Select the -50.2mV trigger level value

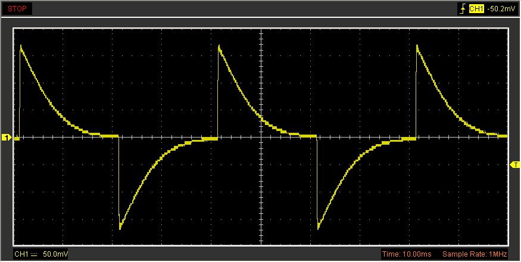click(500, 9)
